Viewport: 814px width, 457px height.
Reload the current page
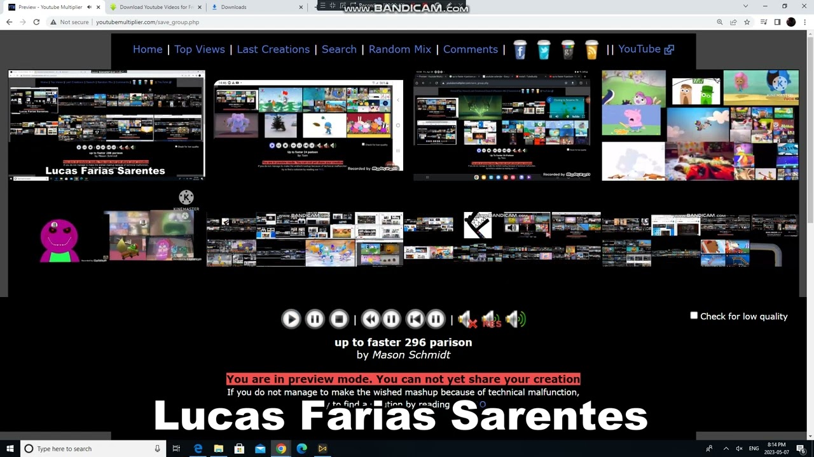pyautogui.click(x=36, y=22)
